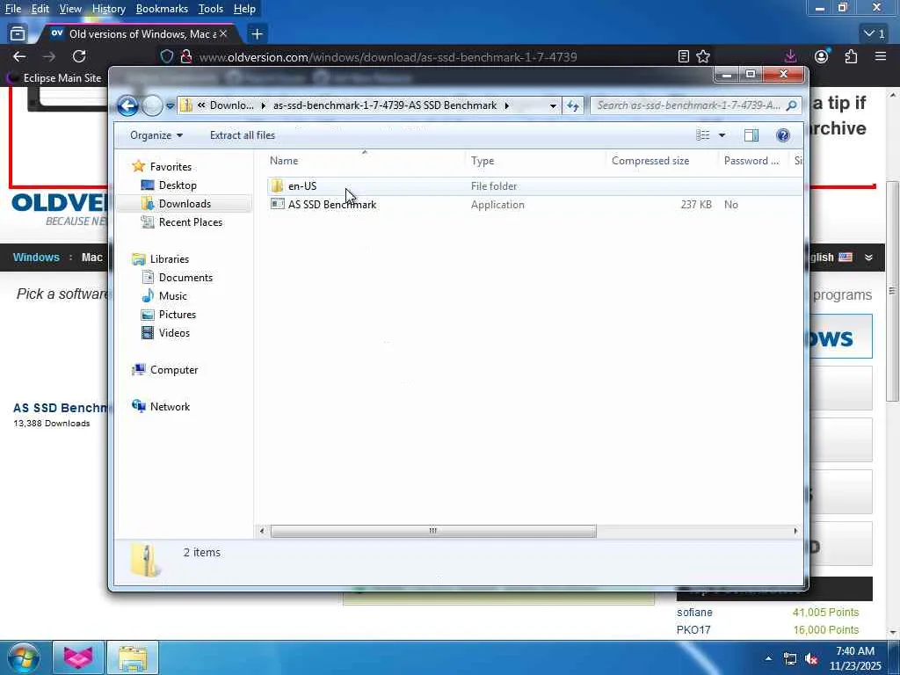Screen dimensions: 900x675
Task: Click the search magnifier icon in Explorer
Action: (792, 105)
